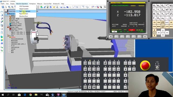The height and width of the screenshot is (97, 173).
Task: Click the PROG key on CNC keypad
Action: click(x=159, y=22)
